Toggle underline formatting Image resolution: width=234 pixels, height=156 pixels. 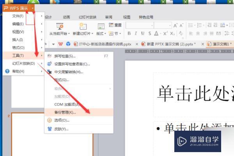tap(143, 33)
